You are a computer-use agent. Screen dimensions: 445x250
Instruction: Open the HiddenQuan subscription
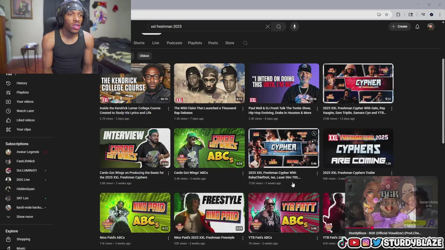[x=26, y=189]
